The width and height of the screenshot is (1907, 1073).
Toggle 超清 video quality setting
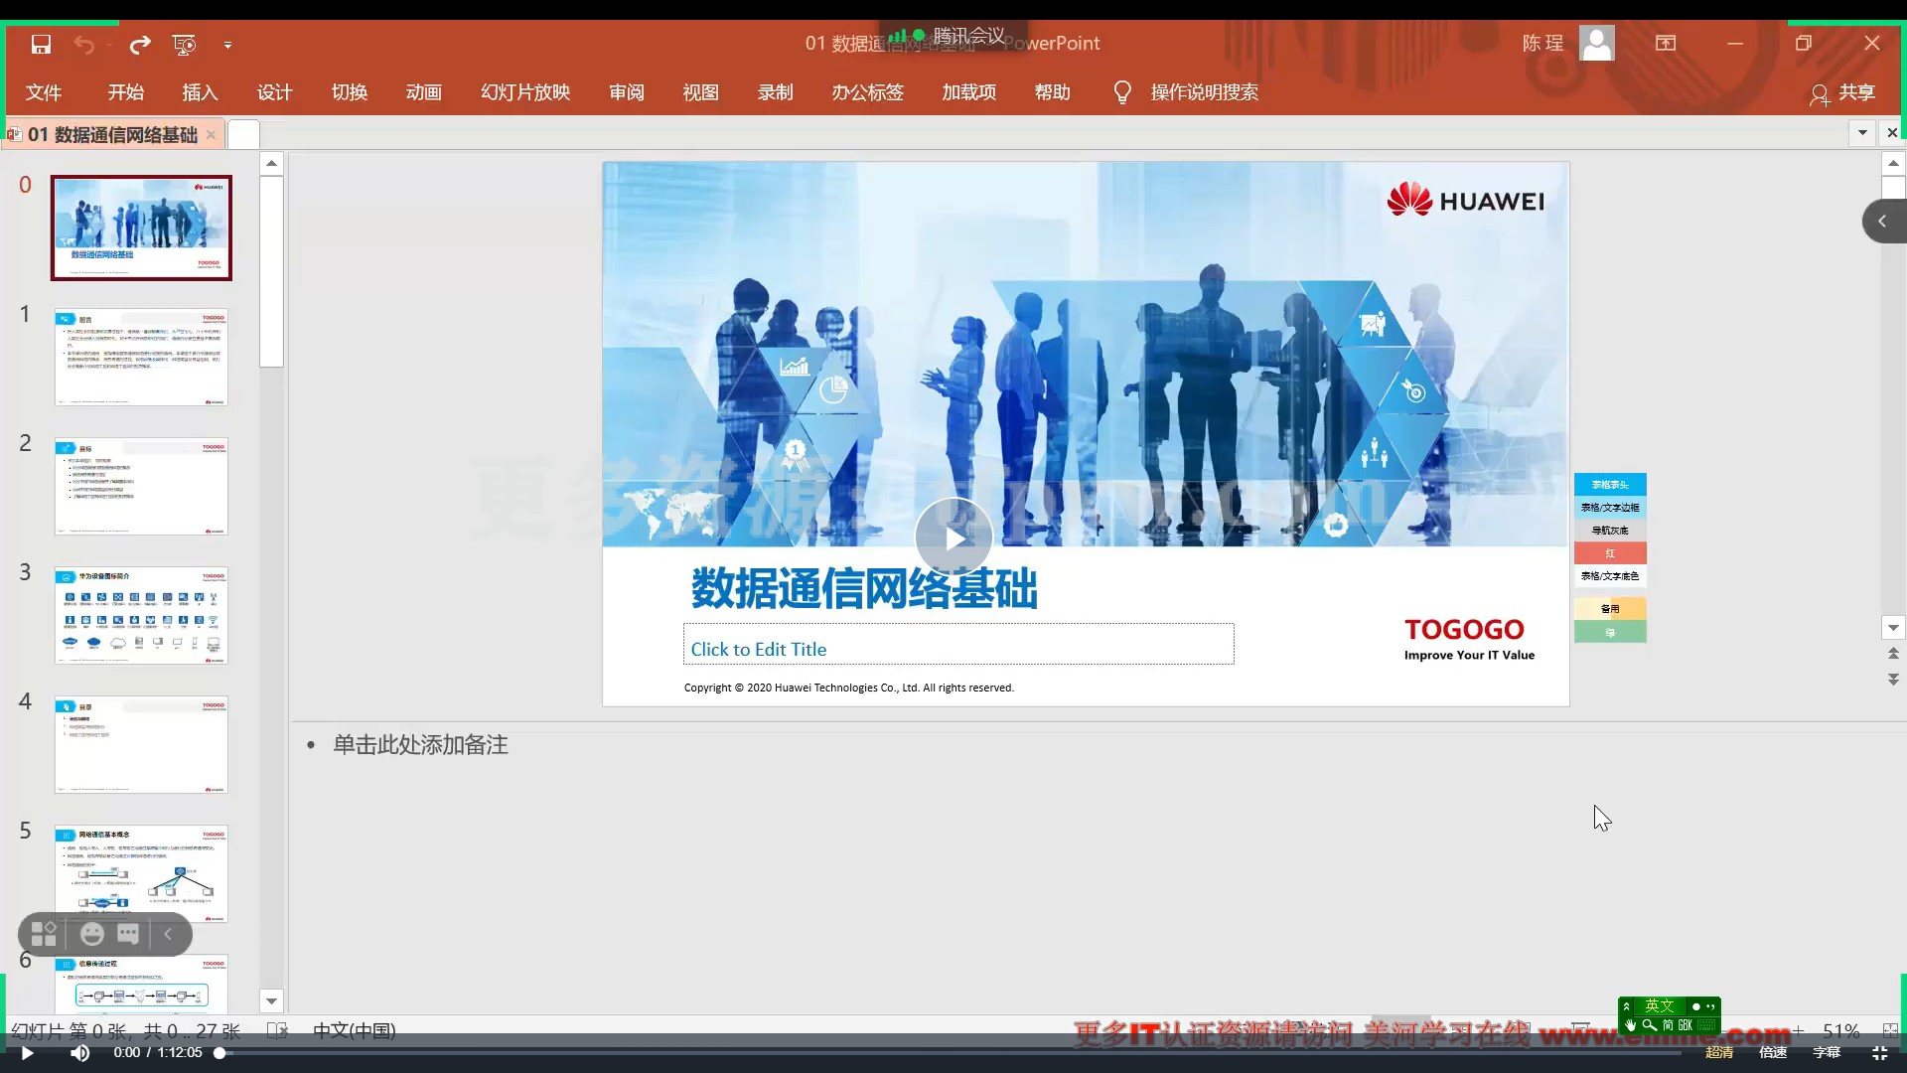point(1718,1051)
